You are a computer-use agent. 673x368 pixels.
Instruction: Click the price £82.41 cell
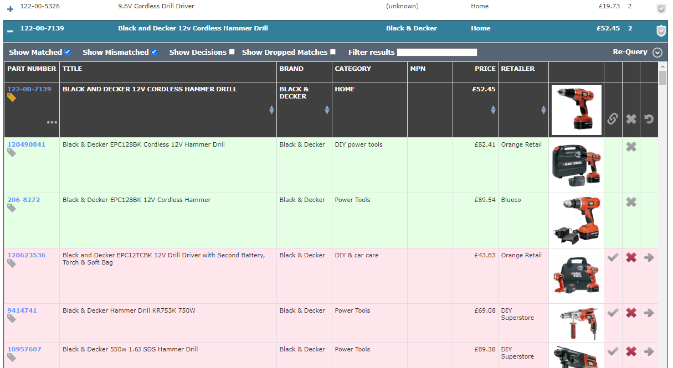tap(475, 165)
